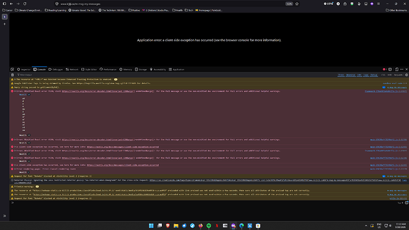This screenshot has width=409, height=230.
Task: Toggle the Logs console filter
Action: [x=366, y=75]
